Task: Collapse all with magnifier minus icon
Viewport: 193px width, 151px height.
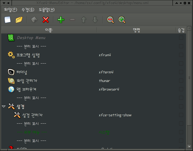Action: tap(110, 20)
